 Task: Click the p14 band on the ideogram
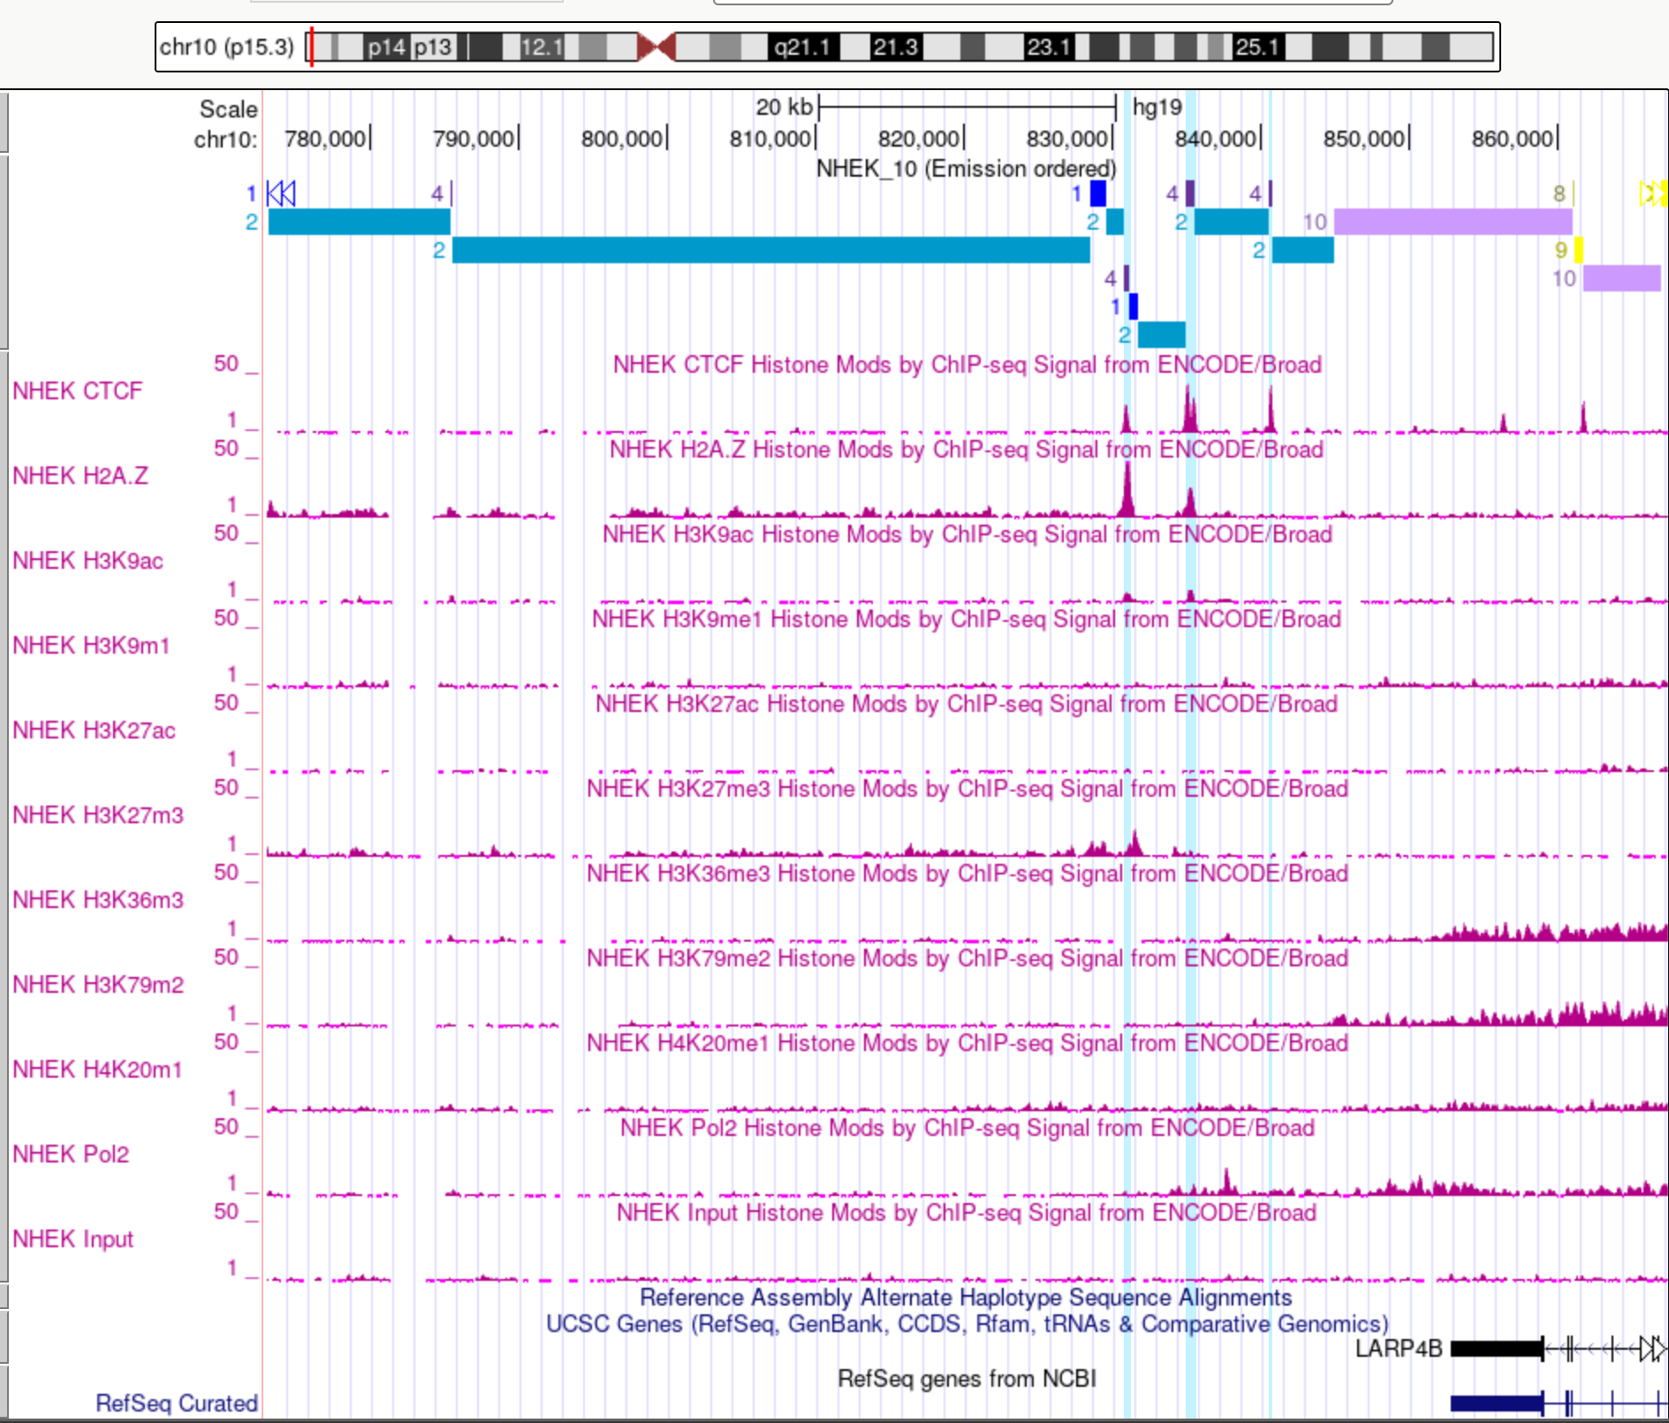[387, 47]
